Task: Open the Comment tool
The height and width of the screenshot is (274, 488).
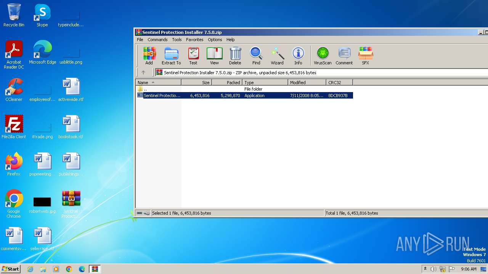Action: point(344,56)
